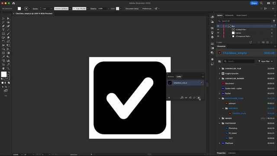Expand the Knights Episodes item

219,73
